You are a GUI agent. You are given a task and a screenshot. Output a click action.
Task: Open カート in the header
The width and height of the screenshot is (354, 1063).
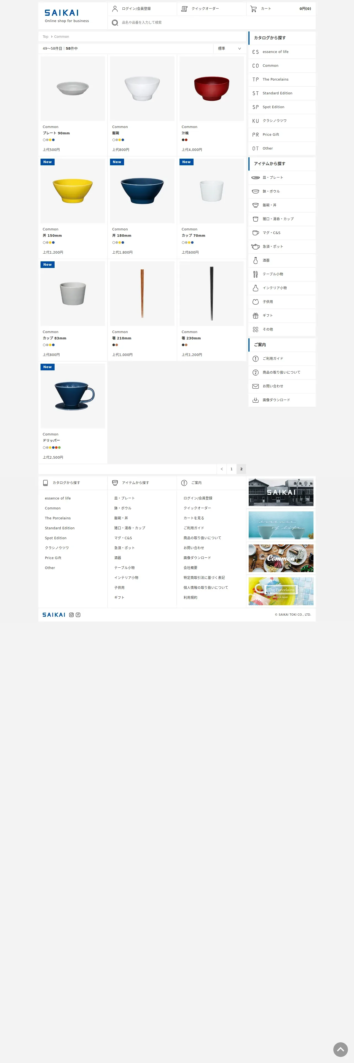(x=266, y=9)
